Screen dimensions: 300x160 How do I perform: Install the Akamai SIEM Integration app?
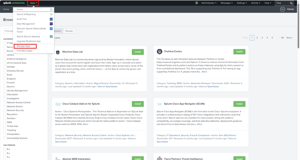(x=138, y=158)
